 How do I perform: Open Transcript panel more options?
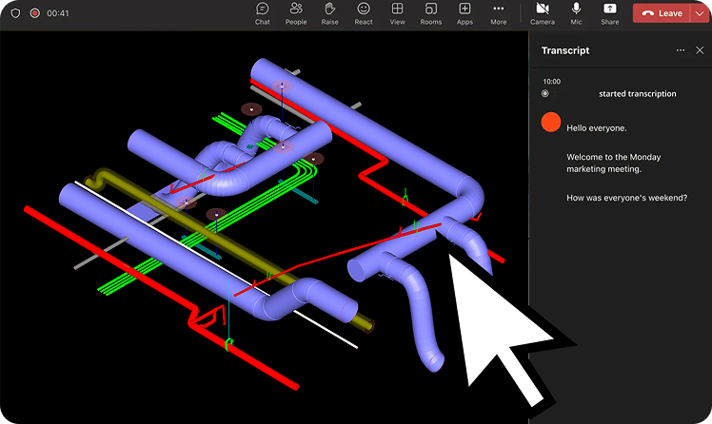tap(680, 50)
